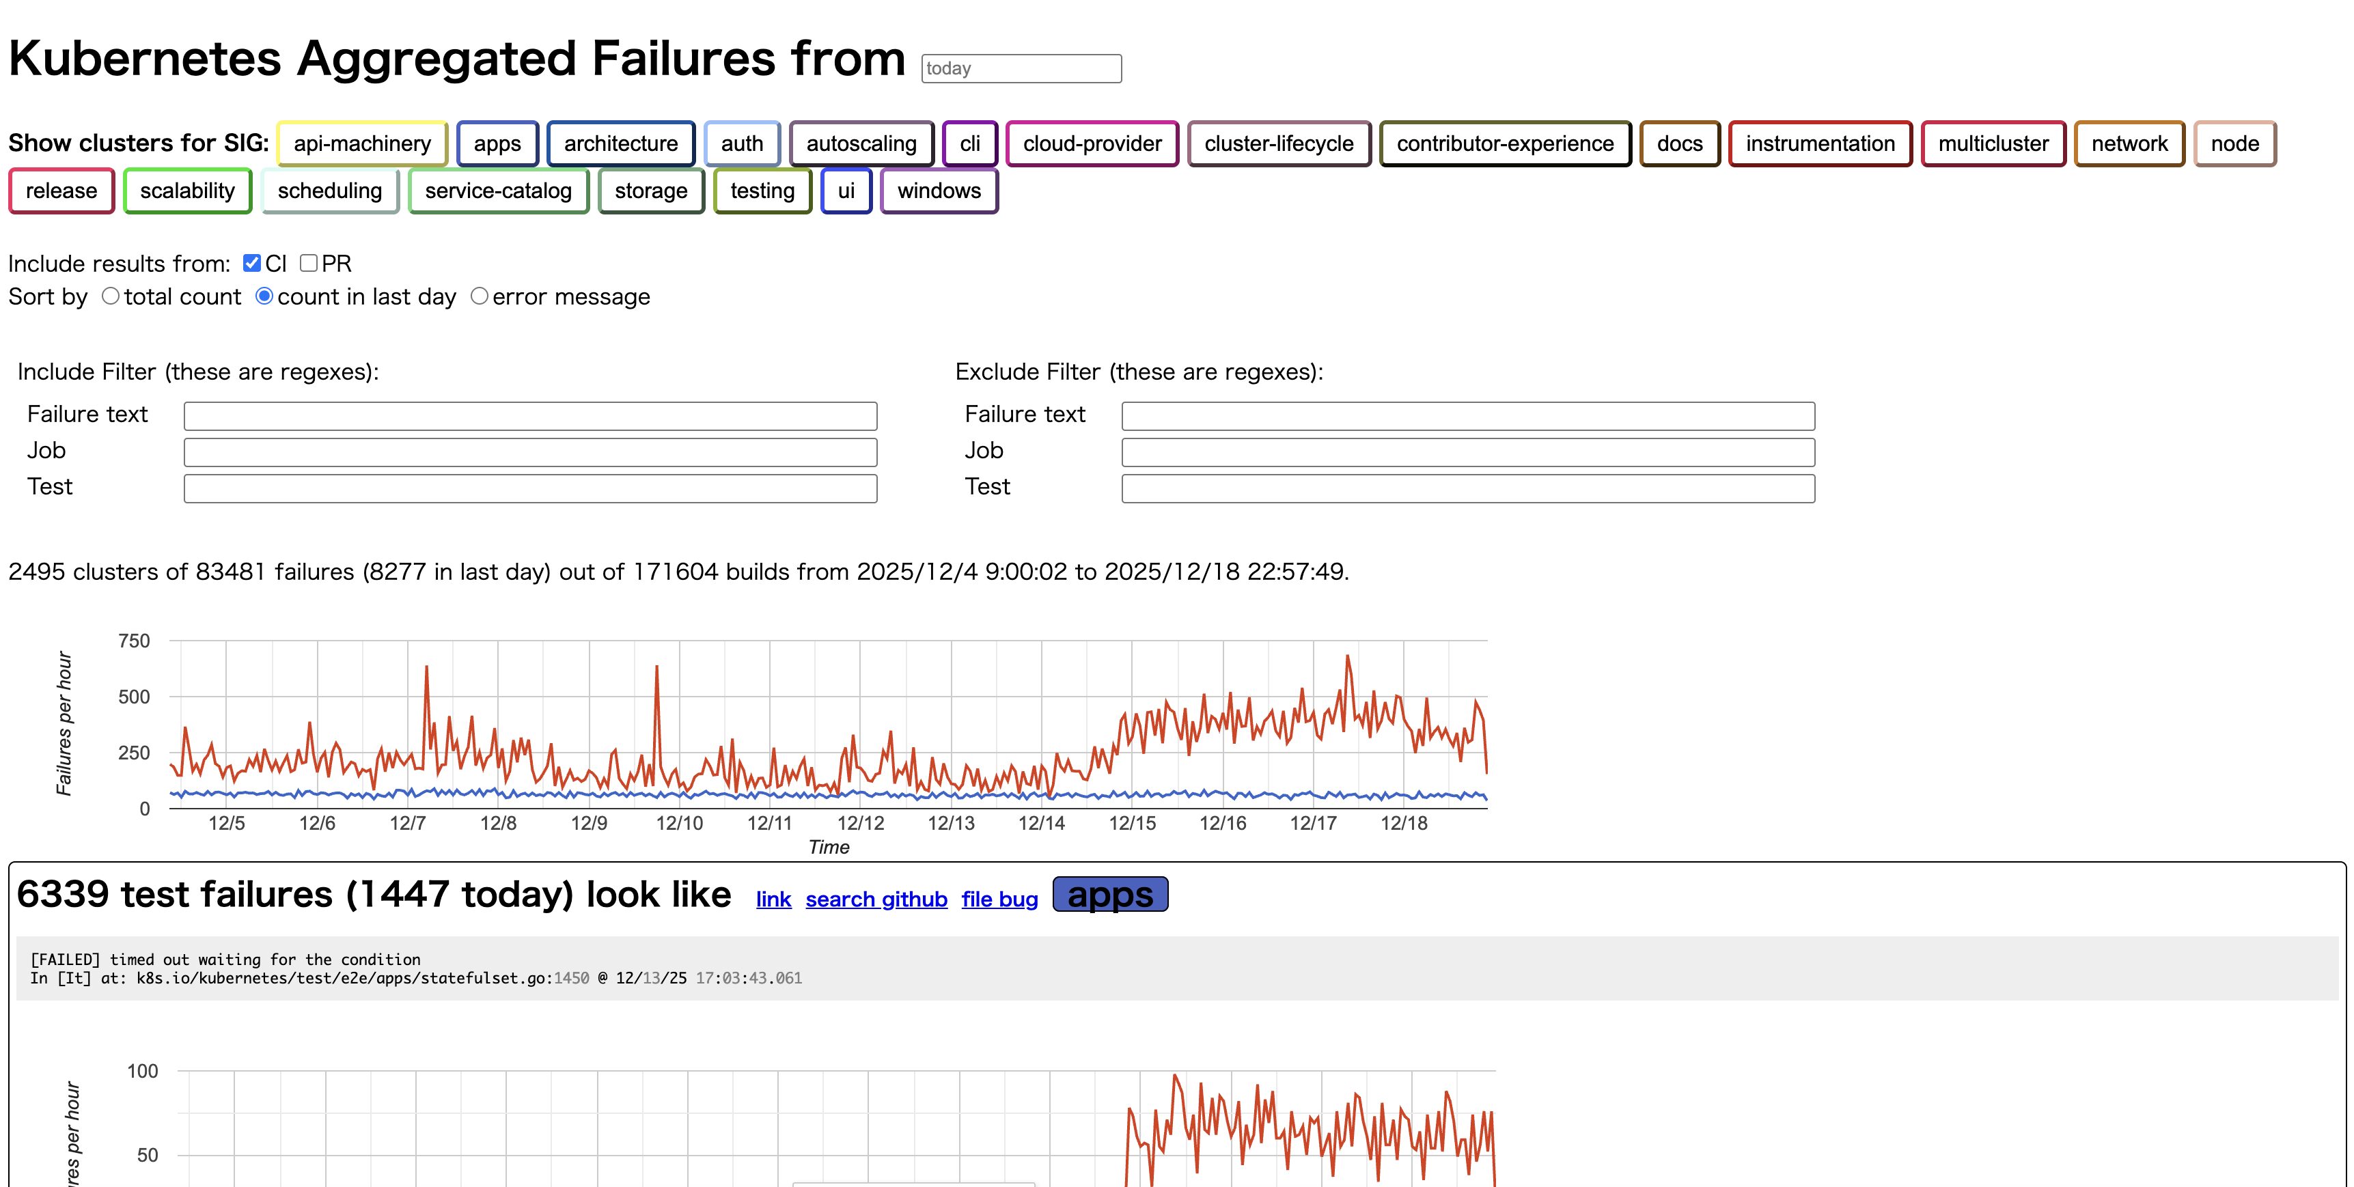Choose the network SIG button
Image resolution: width=2354 pixels, height=1187 pixels.
(2129, 143)
